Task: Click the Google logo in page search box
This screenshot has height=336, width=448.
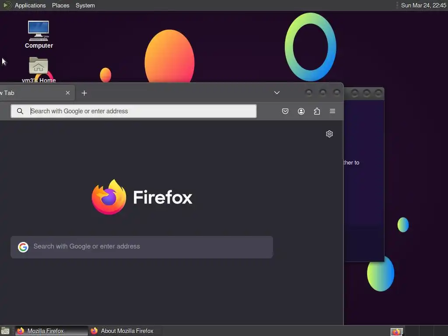Action: click(23, 247)
